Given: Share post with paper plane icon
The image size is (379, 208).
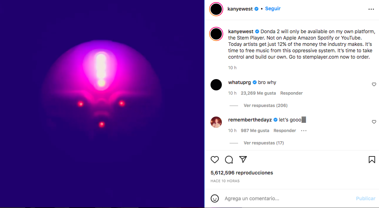Looking at the screenshot, I should click(243, 159).
